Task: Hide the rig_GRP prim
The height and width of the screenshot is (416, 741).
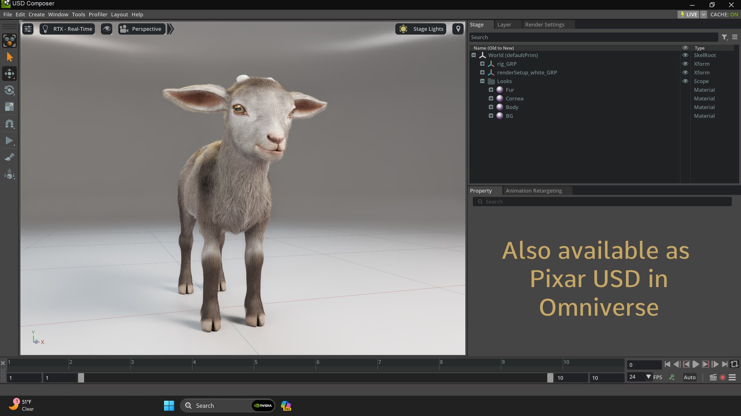Action: pos(685,64)
